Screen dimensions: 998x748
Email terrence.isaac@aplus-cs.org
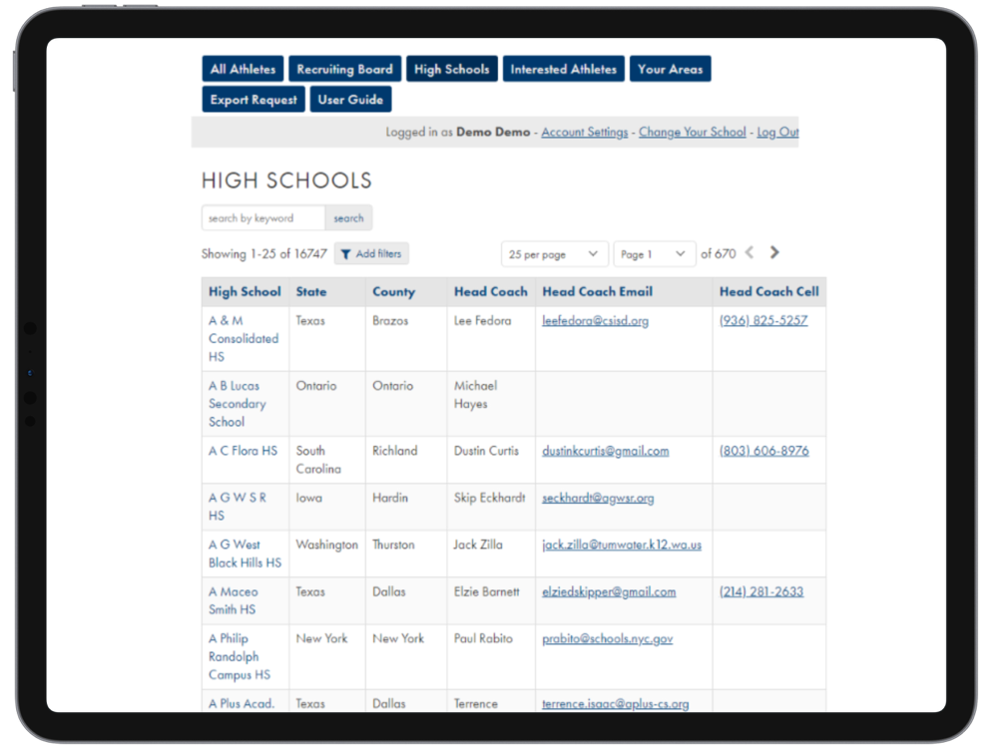(616, 703)
